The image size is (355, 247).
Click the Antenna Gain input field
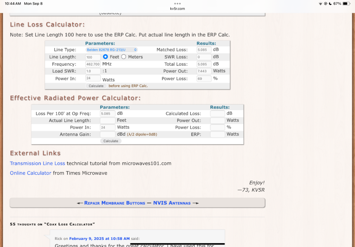[x=108, y=134]
